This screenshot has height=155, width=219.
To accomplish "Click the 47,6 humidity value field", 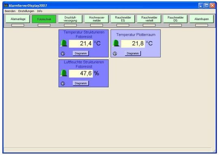I will (x=81, y=73).
